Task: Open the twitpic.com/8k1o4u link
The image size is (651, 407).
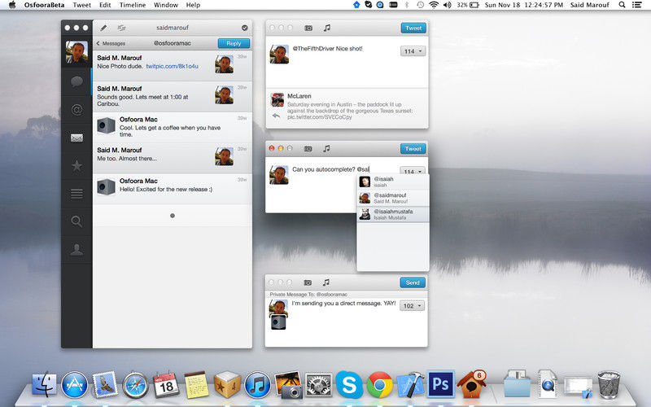Action: pyautogui.click(x=173, y=66)
